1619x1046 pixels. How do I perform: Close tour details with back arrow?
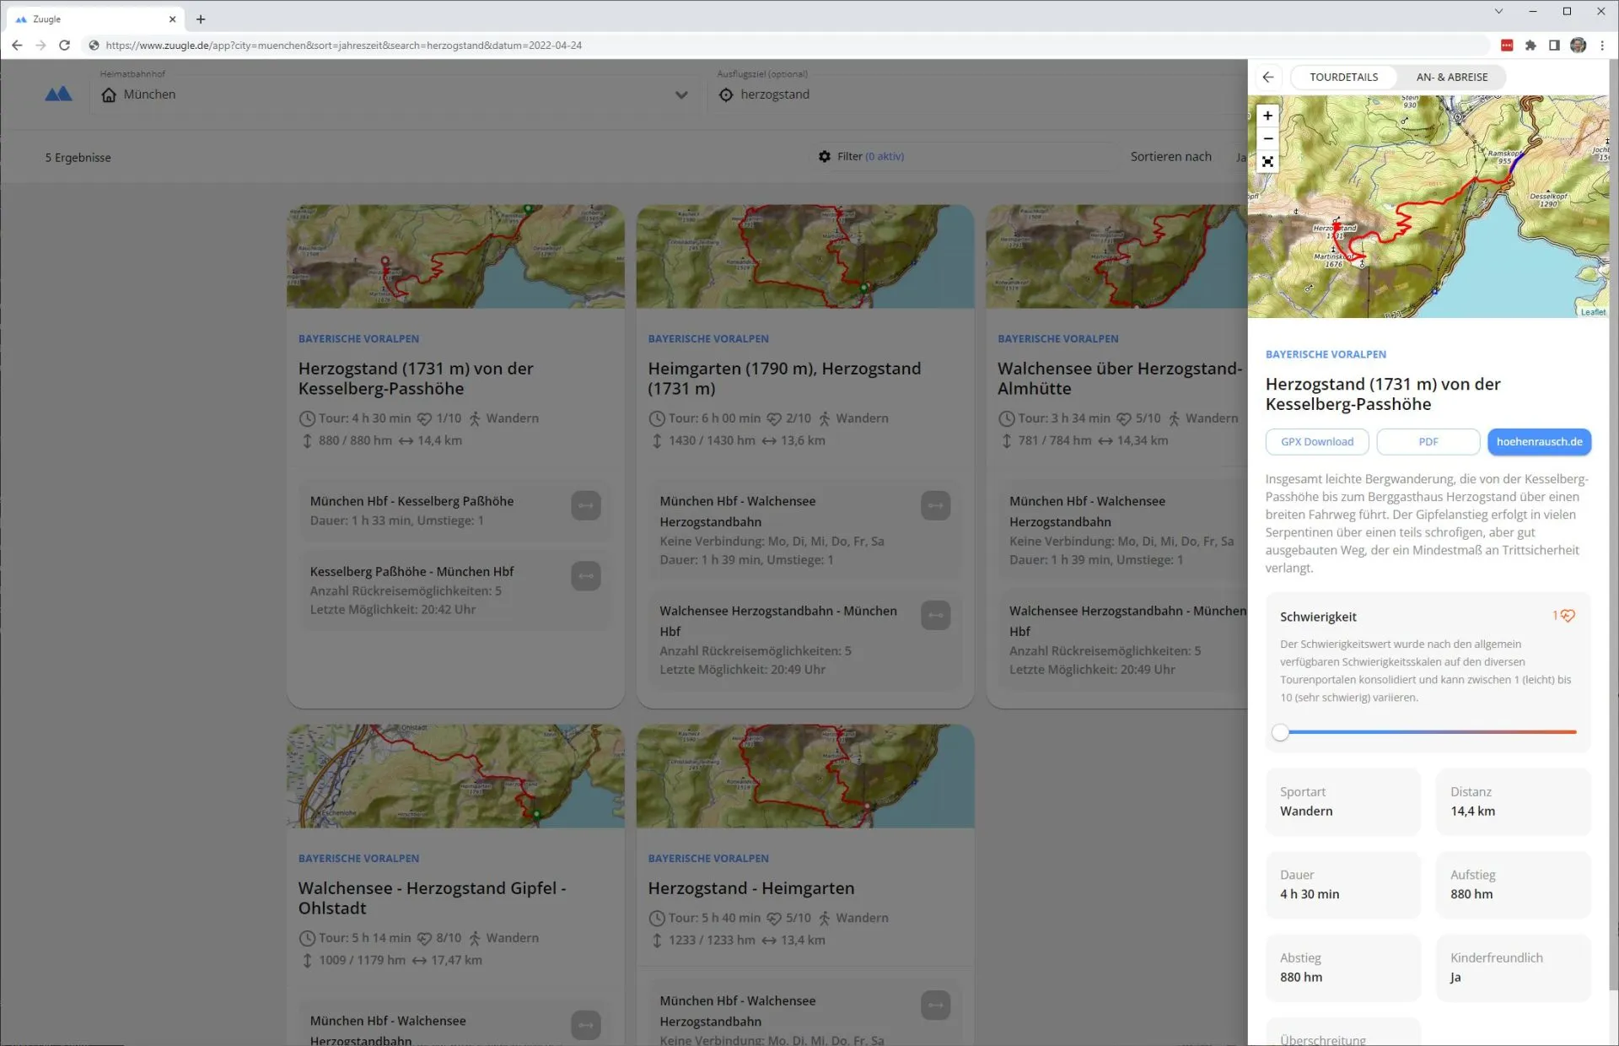(1268, 77)
